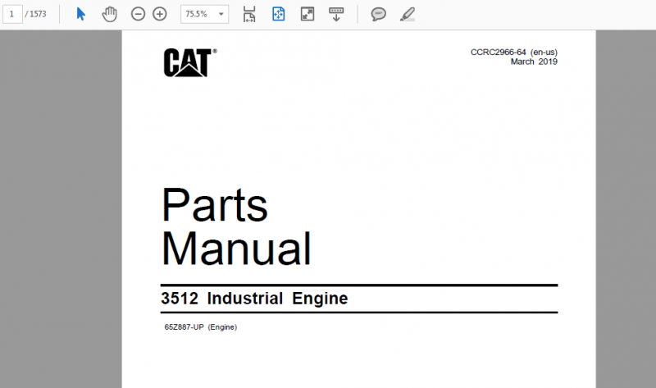Activate the hand pan tool
Viewport: 656px width, 388px height.
click(x=109, y=14)
